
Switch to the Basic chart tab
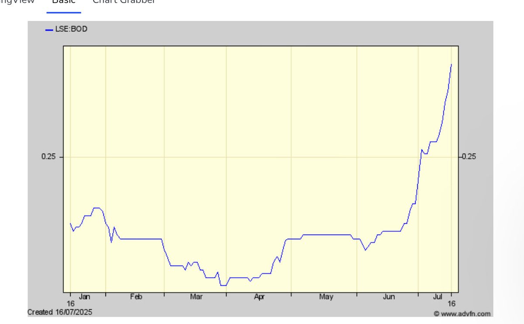(x=64, y=1)
